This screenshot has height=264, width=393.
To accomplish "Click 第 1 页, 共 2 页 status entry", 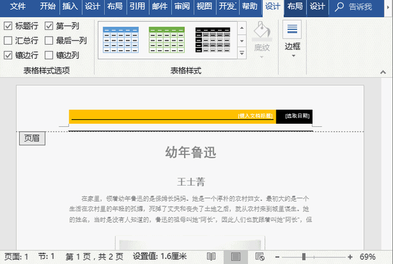I will coord(94,257).
